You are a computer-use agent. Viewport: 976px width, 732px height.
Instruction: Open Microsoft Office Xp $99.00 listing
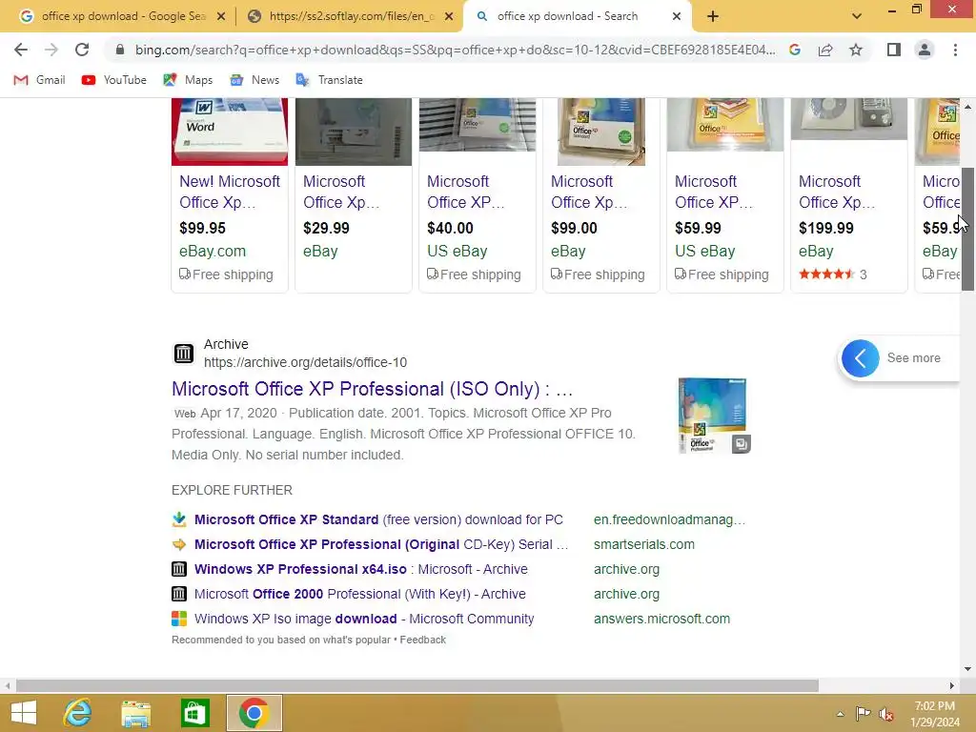tap(589, 192)
